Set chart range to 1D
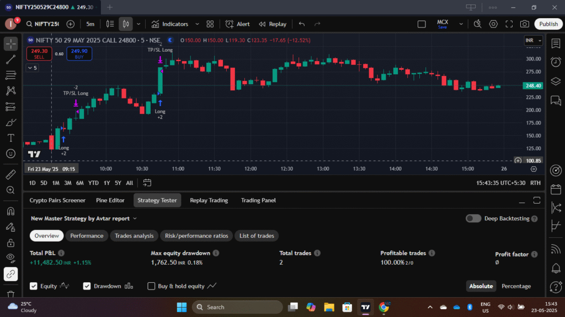The width and height of the screenshot is (565, 317). tap(32, 183)
